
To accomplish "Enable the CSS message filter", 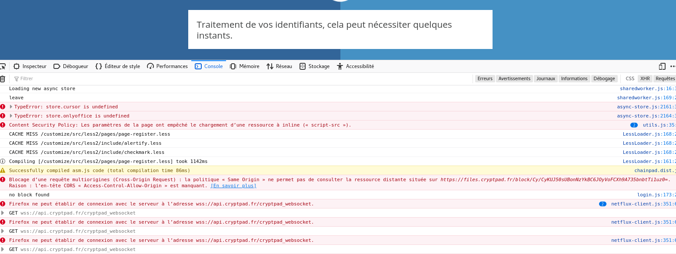I will [629, 78].
